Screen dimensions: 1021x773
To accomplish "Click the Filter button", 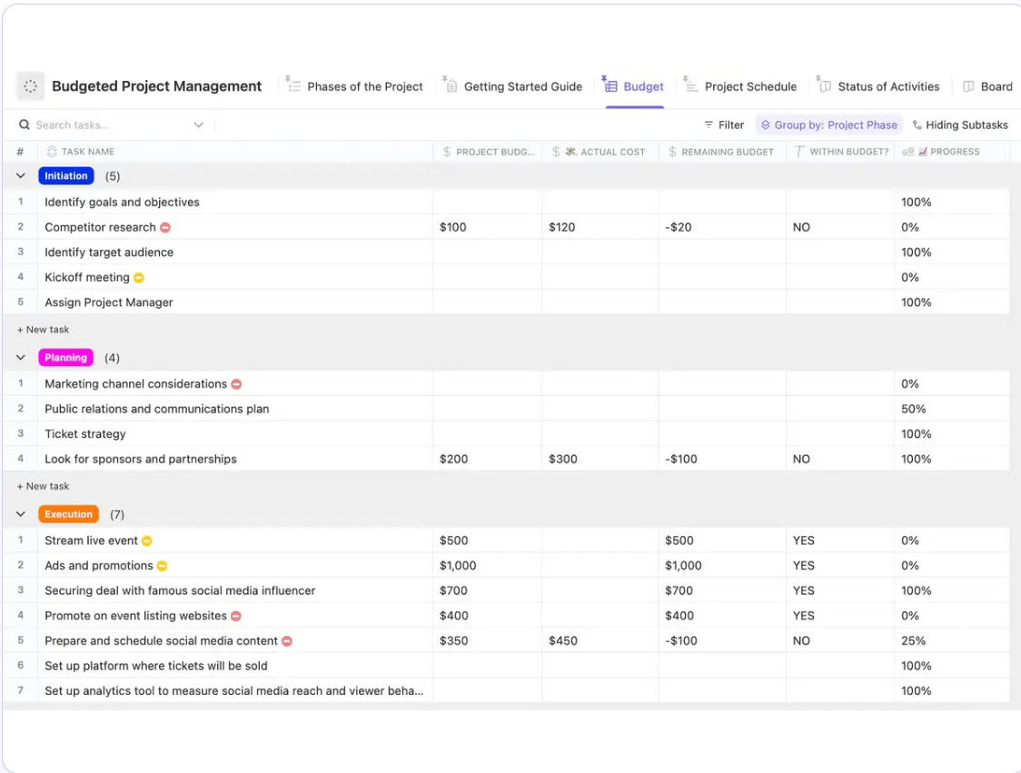I will pyautogui.click(x=724, y=124).
